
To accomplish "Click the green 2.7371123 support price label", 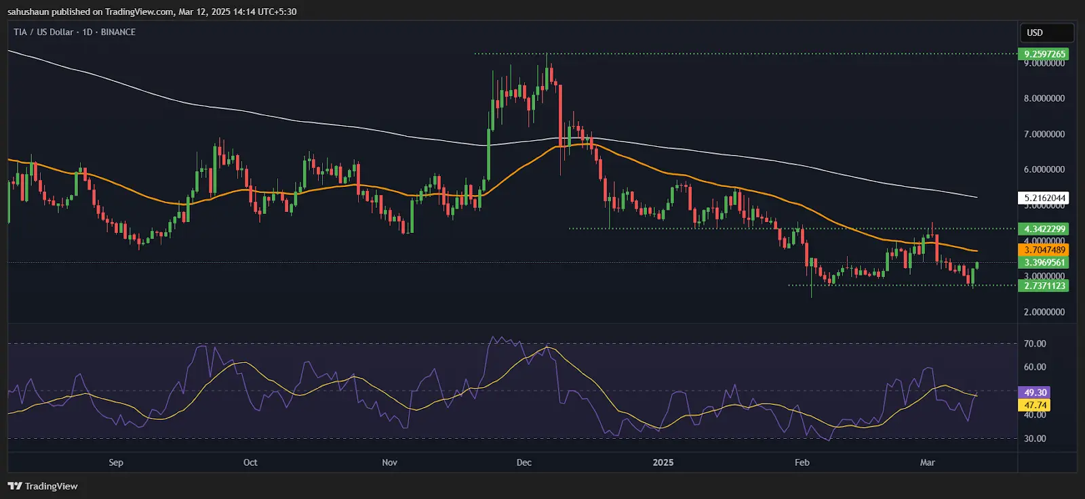I will click(x=1044, y=286).
